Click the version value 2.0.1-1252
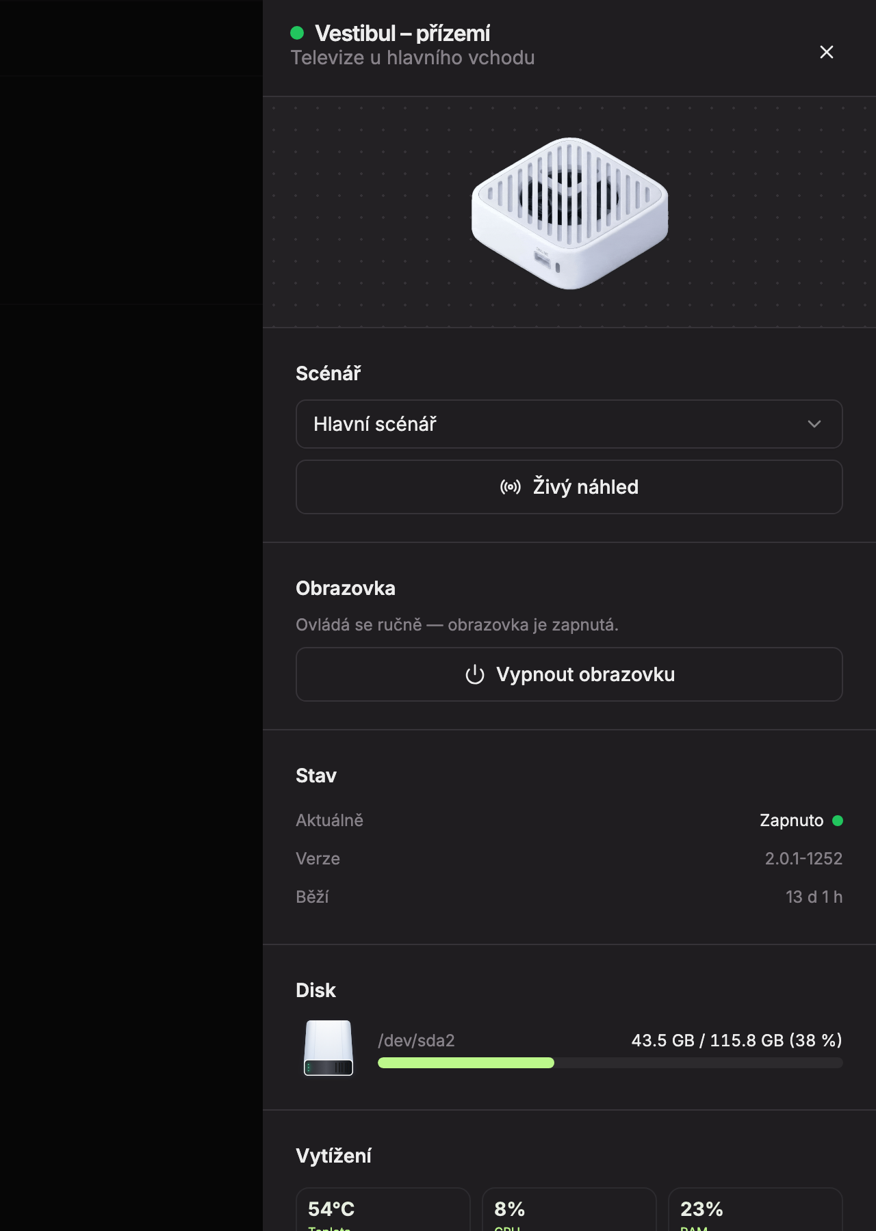 (803, 858)
